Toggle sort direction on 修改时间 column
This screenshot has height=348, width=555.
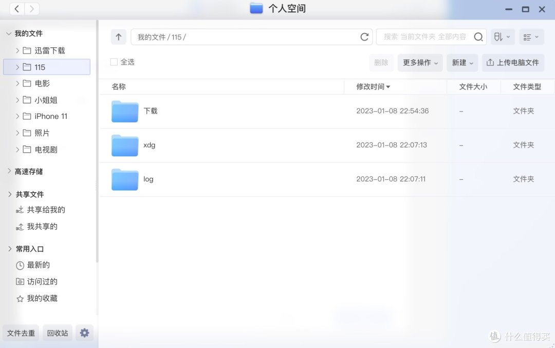tap(372, 86)
